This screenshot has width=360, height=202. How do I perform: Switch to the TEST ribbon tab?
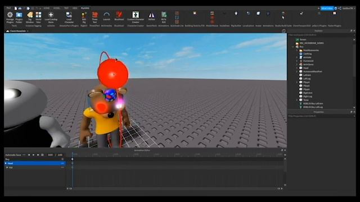(x=66, y=8)
